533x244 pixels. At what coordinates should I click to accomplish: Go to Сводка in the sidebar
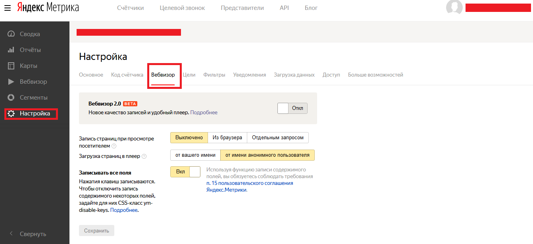30,34
